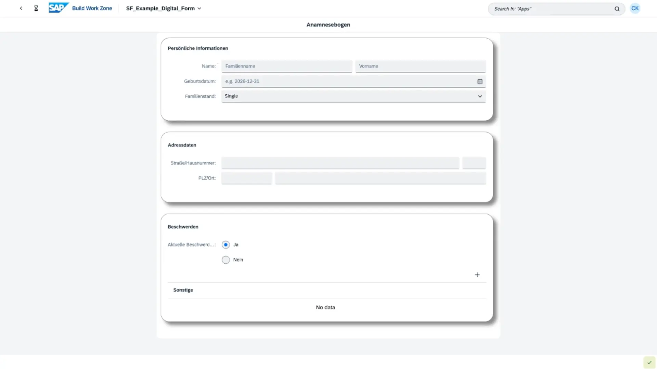This screenshot has height=369, width=657.
Task: Open the SF_Example_Digital_Form menu
Action: tap(164, 8)
